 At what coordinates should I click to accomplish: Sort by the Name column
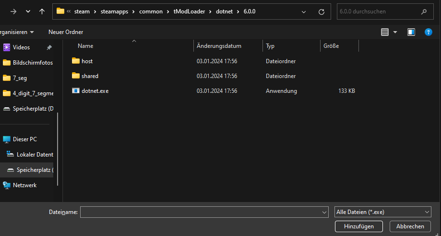(x=85, y=46)
